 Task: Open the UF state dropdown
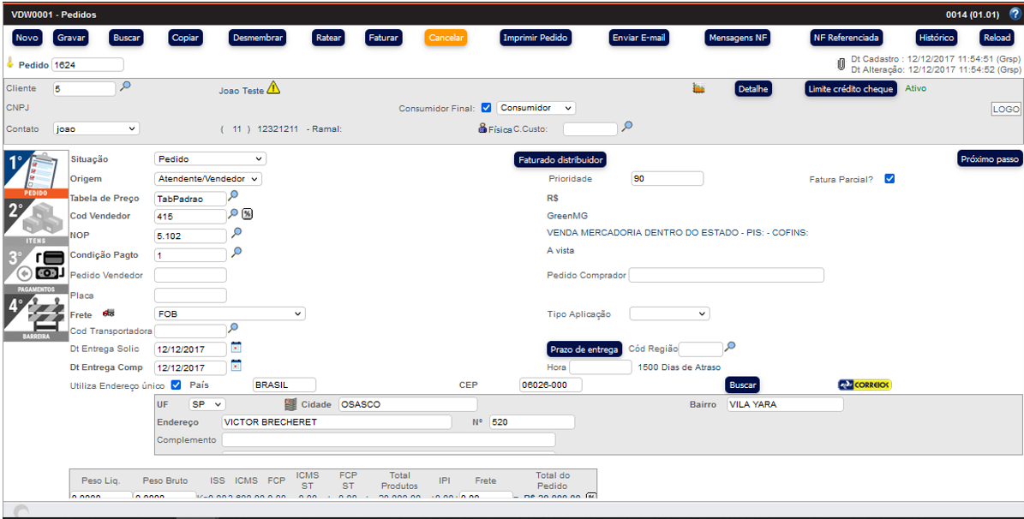[207, 404]
